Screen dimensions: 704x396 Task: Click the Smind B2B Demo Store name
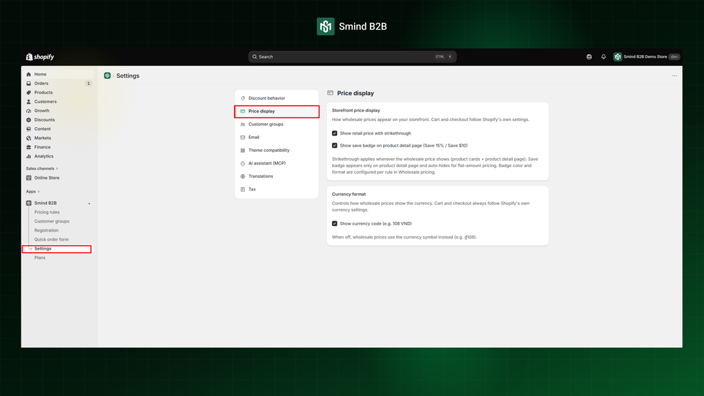point(645,56)
